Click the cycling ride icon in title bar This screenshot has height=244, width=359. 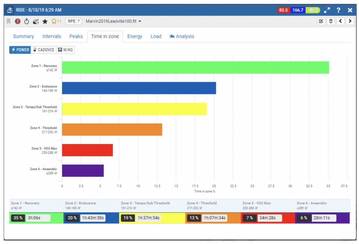click(x=9, y=10)
